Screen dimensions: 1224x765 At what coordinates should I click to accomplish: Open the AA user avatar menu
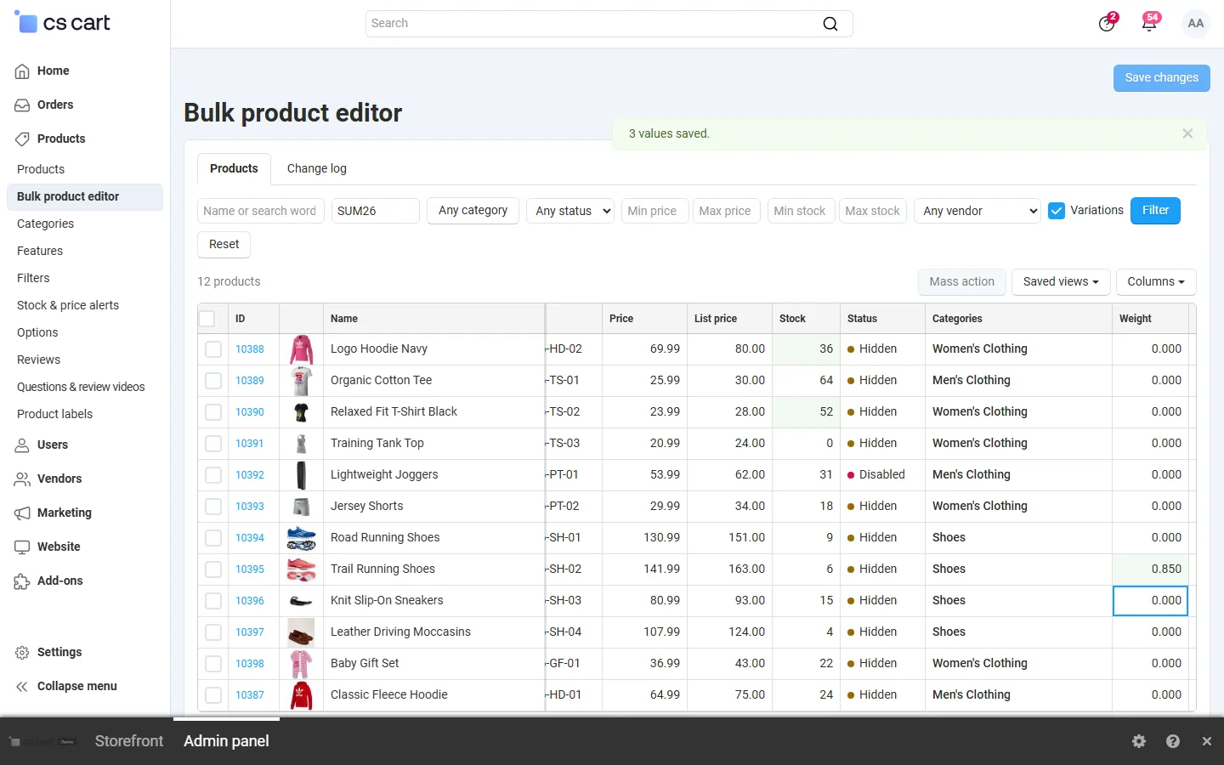pyautogui.click(x=1196, y=24)
